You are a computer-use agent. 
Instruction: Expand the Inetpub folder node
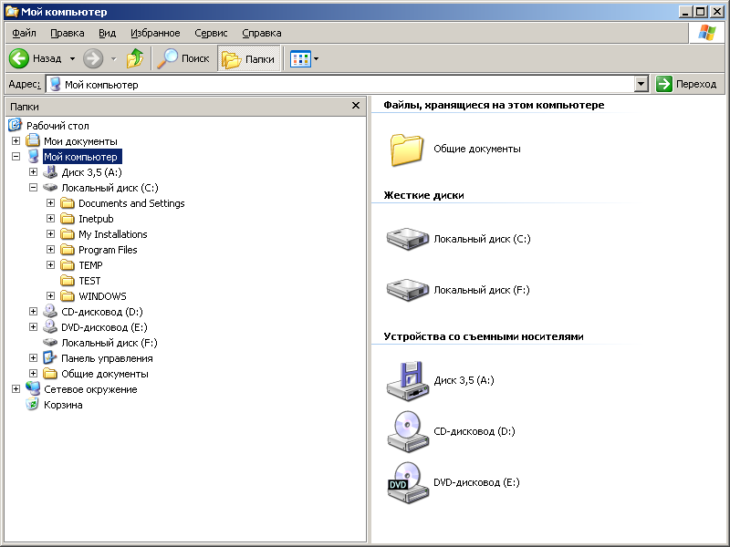click(50, 218)
